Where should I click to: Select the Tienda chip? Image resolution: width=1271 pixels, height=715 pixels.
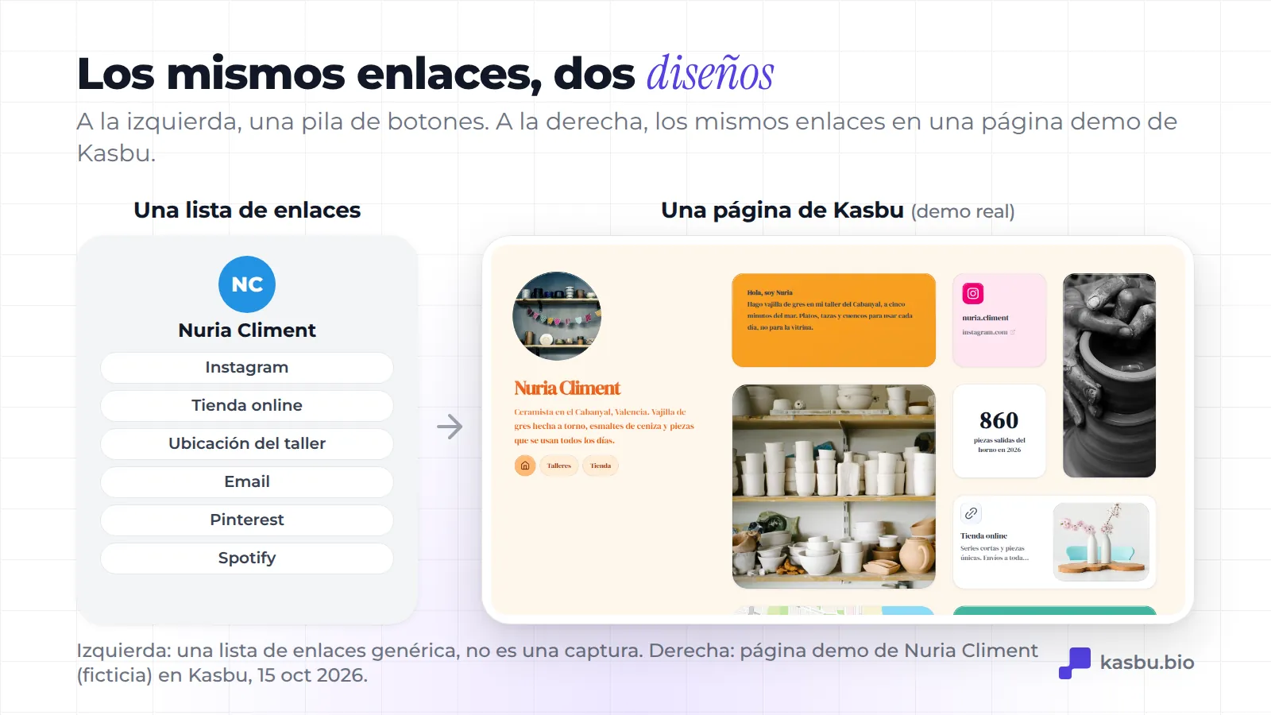coord(601,466)
